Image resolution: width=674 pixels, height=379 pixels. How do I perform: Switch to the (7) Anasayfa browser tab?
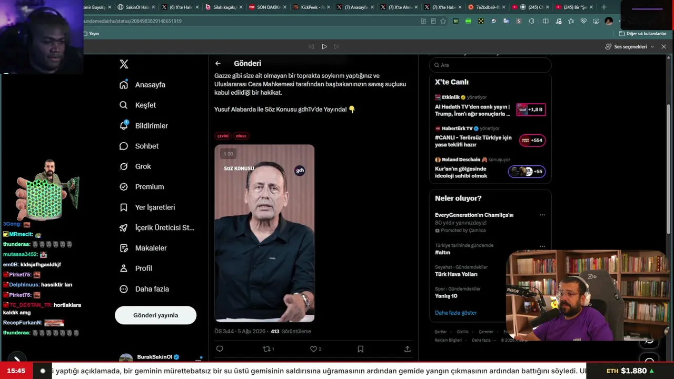tap(355, 7)
